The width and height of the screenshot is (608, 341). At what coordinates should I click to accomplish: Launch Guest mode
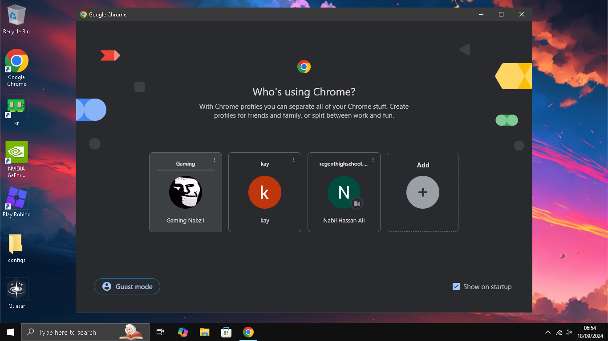(x=127, y=286)
